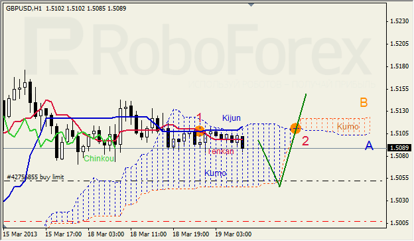
Task: Click the green Chinkou line label
Action: click(99, 159)
